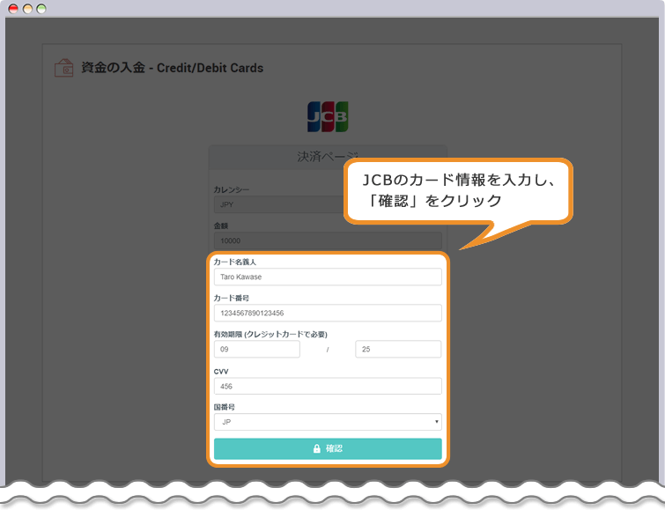Screen dimensions: 665x510
Task: Click the 資金の入金 - Credit/Debit Cards heading
Action: [172, 68]
